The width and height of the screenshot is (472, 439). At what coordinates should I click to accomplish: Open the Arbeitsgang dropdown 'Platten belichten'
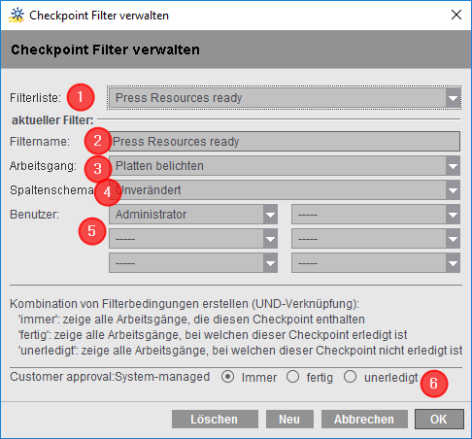(285, 166)
